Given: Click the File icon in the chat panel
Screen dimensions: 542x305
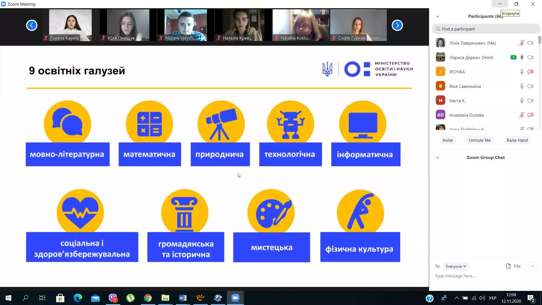Looking at the screenshot, I should click(x=508, y=266).
